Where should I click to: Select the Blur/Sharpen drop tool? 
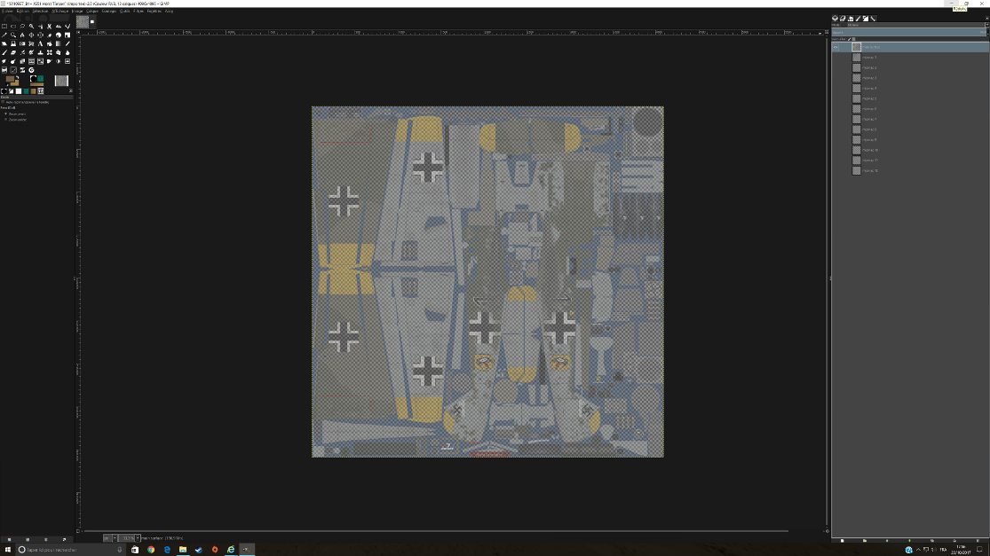[67, 52]
